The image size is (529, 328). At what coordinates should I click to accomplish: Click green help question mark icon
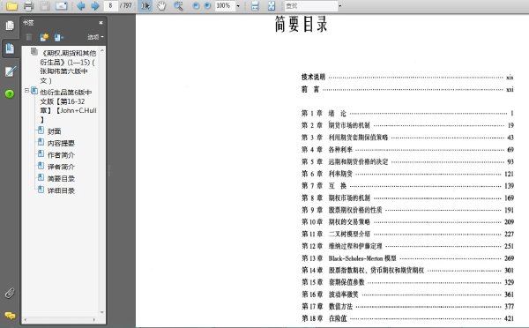coord(10,93)
